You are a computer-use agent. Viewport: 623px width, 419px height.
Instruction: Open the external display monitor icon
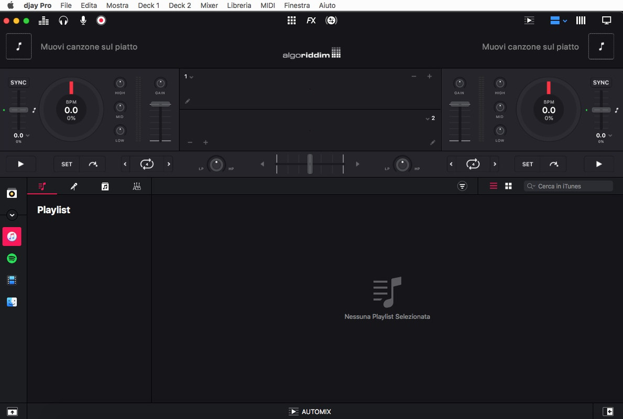pos(606,20)
